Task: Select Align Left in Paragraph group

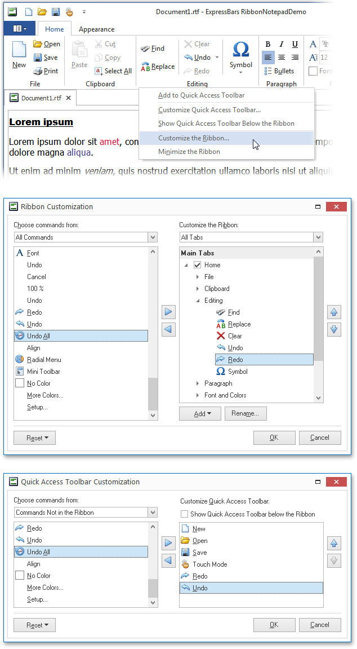Action: [x=268, y=58]
